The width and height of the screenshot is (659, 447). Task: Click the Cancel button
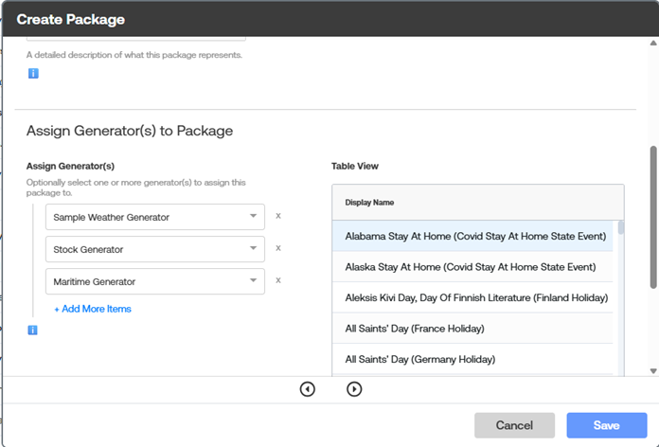coord(514,425)
